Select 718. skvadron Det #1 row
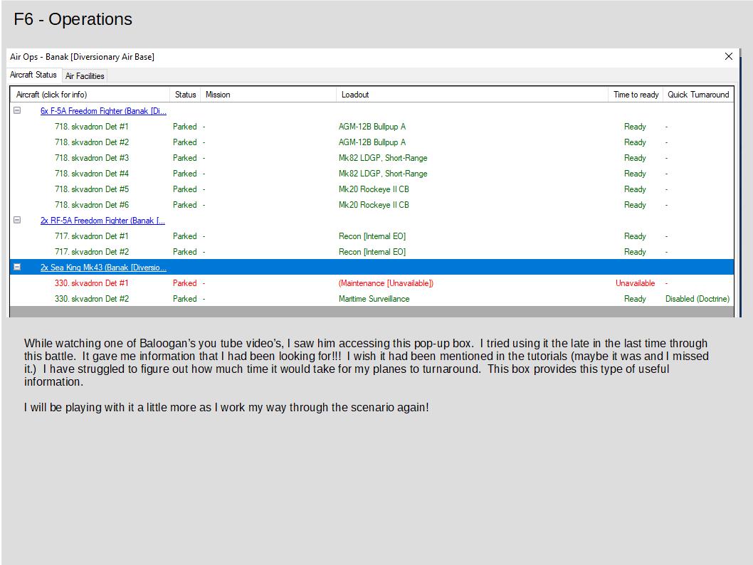 pyautogui.click(x=372, y=127)
